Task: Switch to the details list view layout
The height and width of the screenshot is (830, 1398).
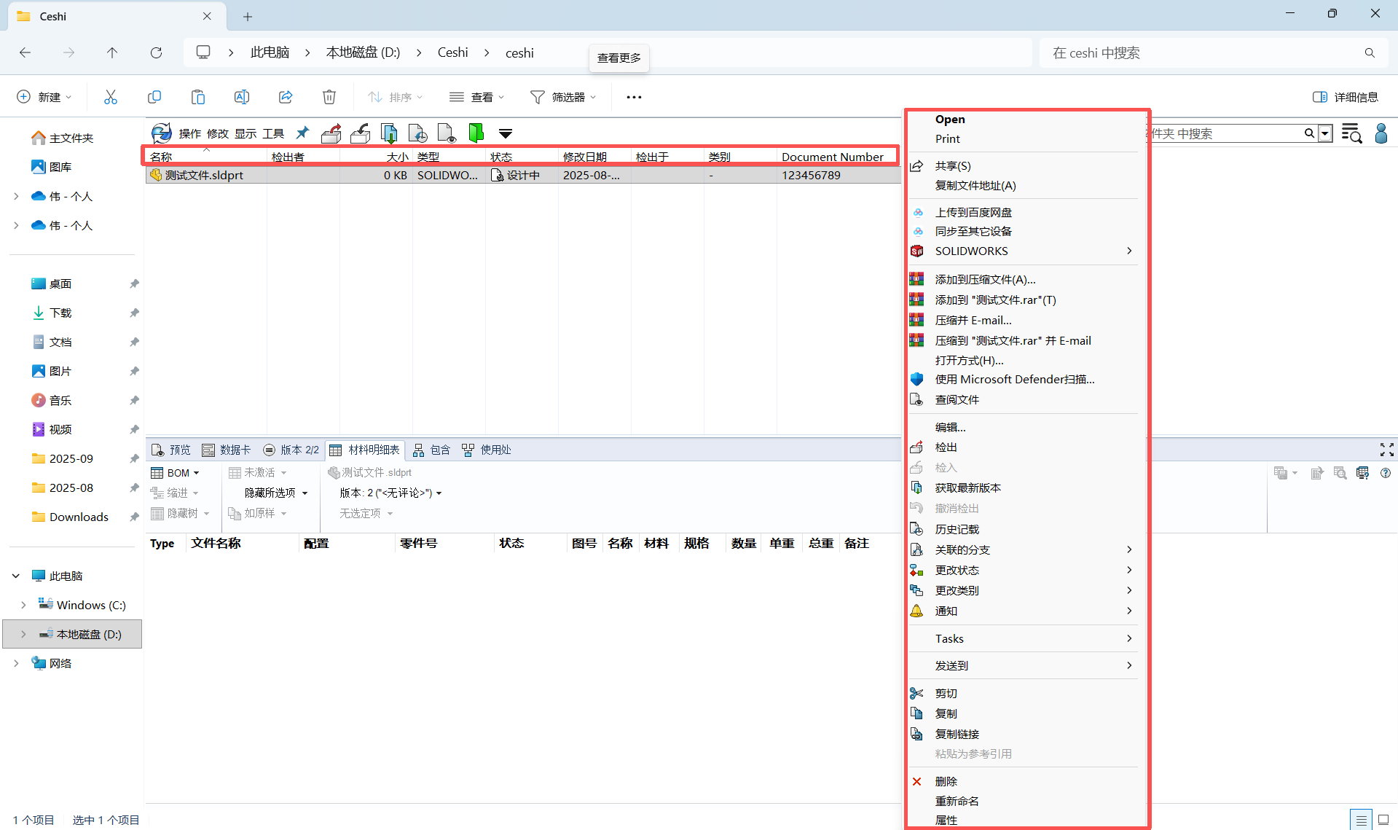Action: [x=1361, y=820]
